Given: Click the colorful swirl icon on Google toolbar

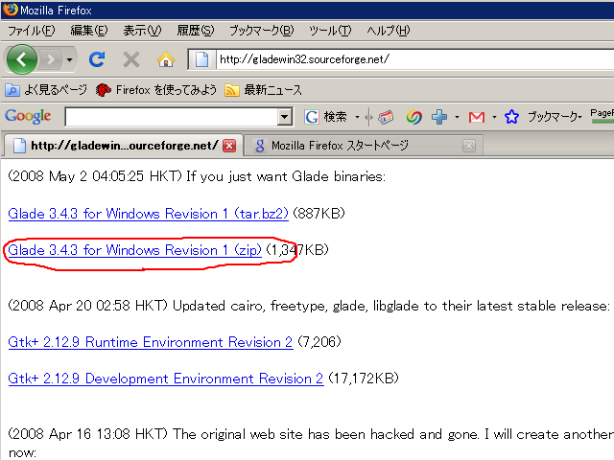Looking at the screenshot, I should click(x=413, y=117).
